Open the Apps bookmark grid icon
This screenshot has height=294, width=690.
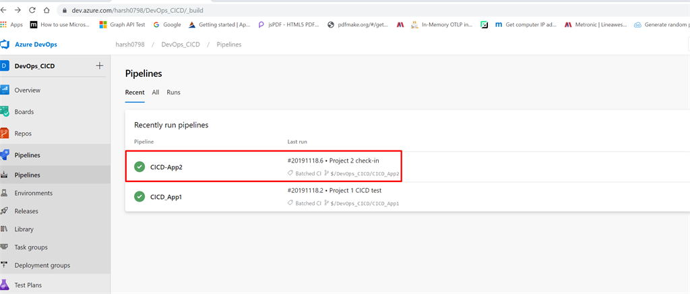[x=3, y=25]
